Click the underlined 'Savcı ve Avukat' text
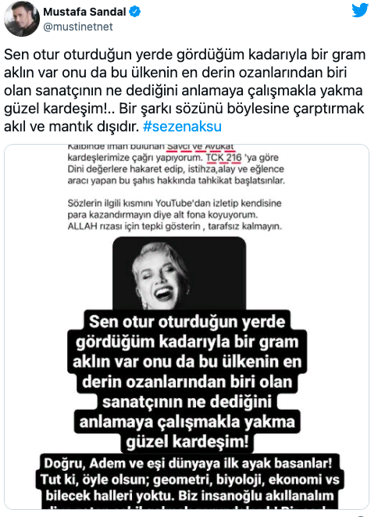Image resolution: width=378 pixels, height=517 pixels. tap(200, 147)
